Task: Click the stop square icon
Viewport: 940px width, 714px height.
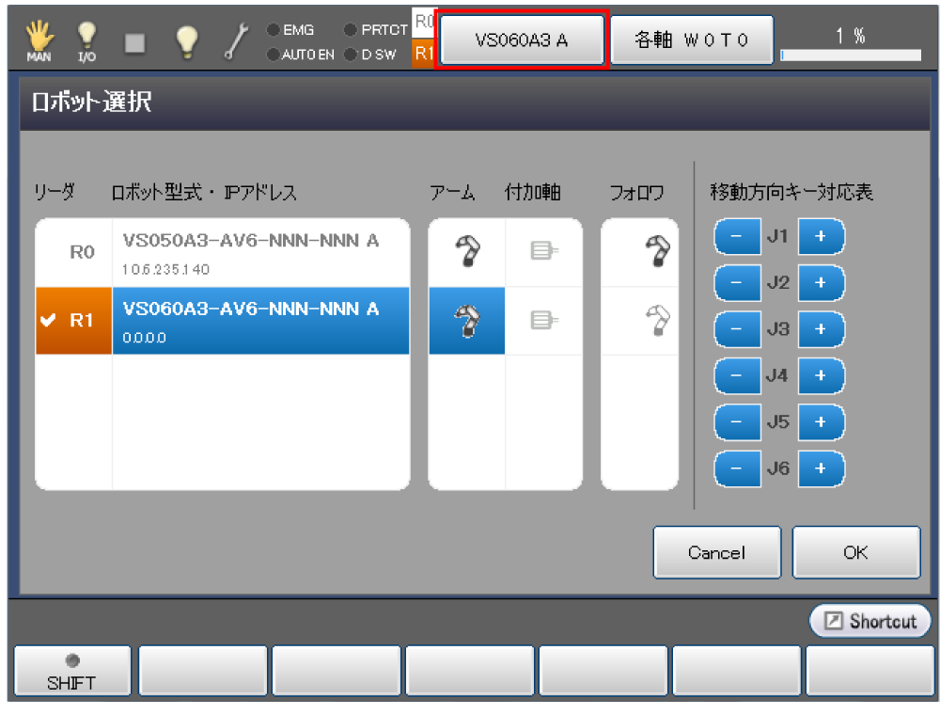Action: pyautogui.click(x=136, y=41)
